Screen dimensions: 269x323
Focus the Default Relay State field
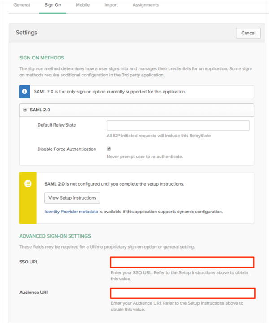pyautogui.click(x=178, y=125)
